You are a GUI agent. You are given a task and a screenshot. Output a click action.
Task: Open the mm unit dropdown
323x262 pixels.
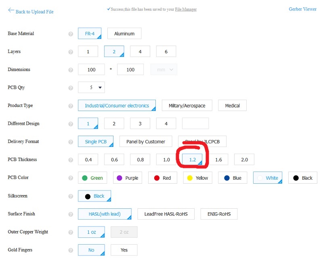[164, 69]
